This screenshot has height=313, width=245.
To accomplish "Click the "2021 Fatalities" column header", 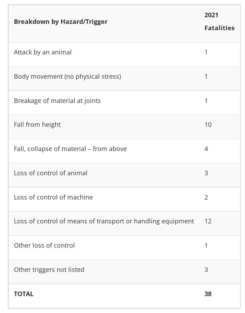I will [x=219, y=21].
